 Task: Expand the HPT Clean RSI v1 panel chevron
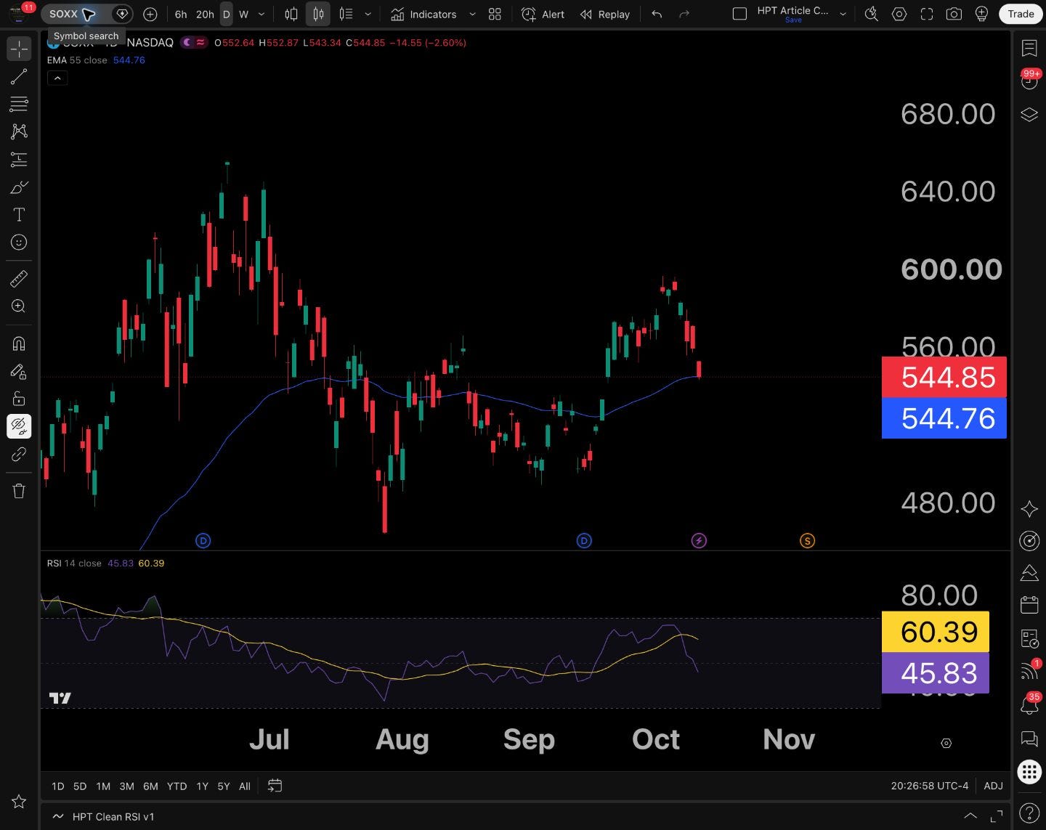(x=970, y=816)
